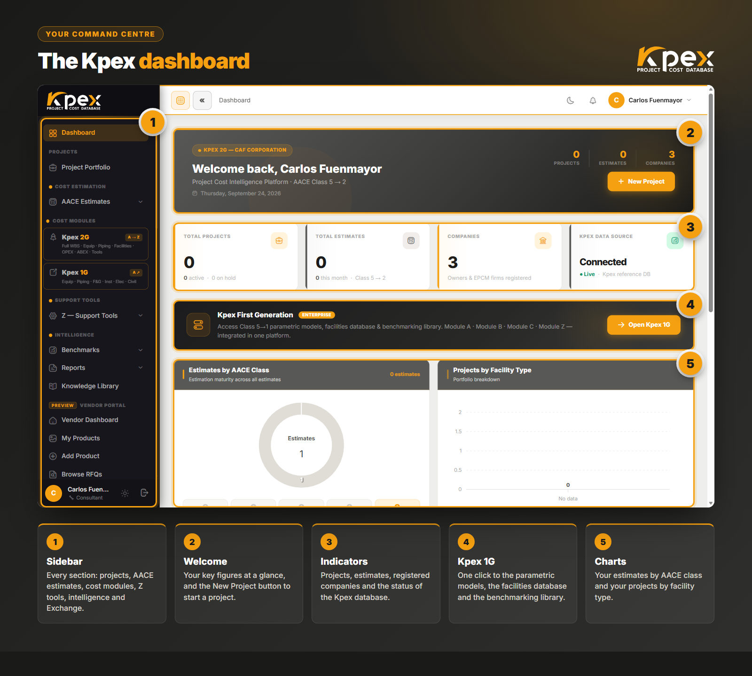This screenshot has width=752, height=676.
Task: Expand the AACE Estimates submenu chevron
Action: click(x=141, y=202)
